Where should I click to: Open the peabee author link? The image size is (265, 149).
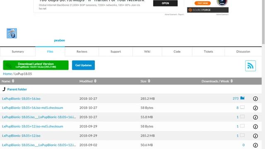point(59,40)
